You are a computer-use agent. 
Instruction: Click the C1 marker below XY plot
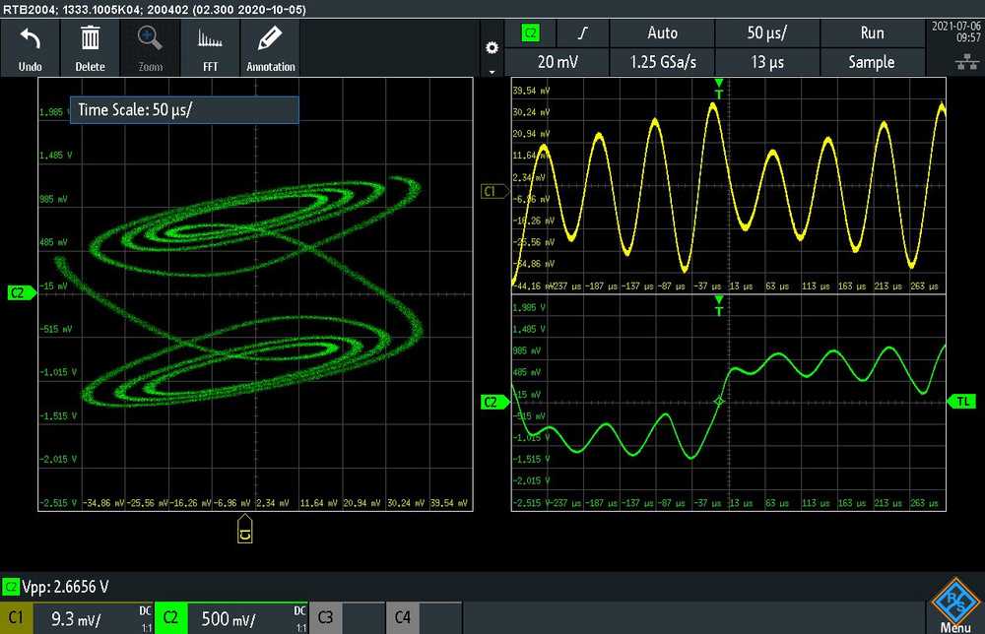point(245,530)
